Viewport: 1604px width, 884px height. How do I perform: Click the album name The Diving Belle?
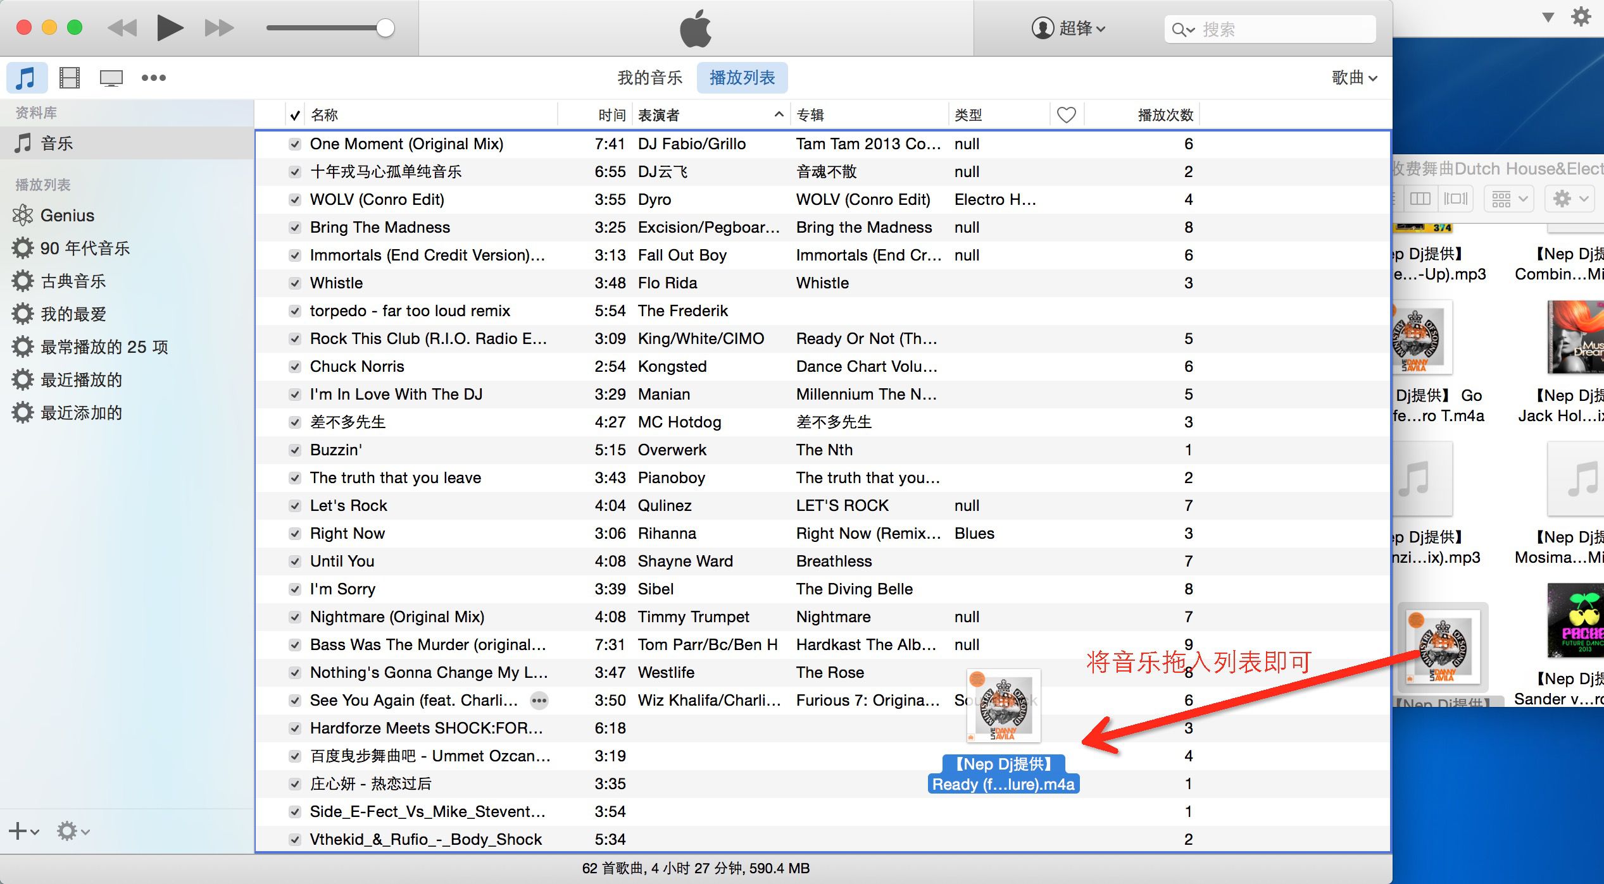click(x=855, y=589)
